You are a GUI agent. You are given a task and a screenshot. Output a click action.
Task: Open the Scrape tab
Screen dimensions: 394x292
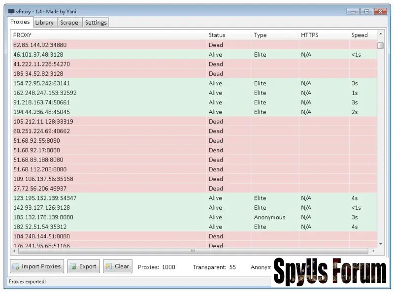tap(69, 23)
